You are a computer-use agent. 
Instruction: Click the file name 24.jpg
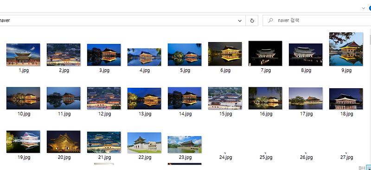click(225, 157)
